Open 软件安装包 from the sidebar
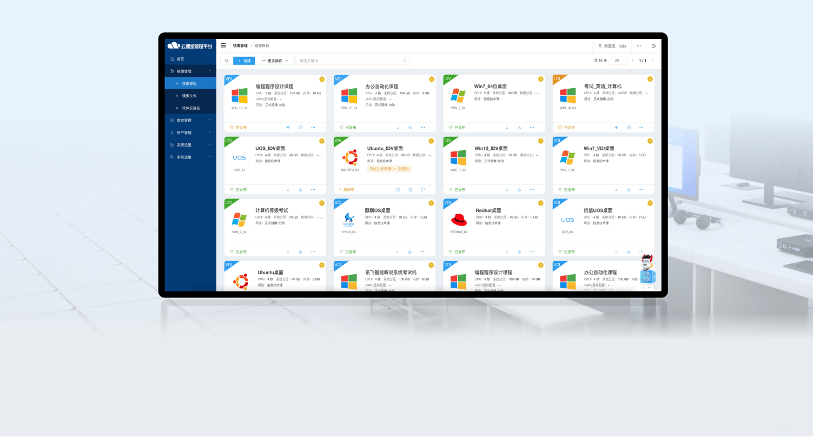This screenshot has height=437, width=813. (x=191, y=108)
